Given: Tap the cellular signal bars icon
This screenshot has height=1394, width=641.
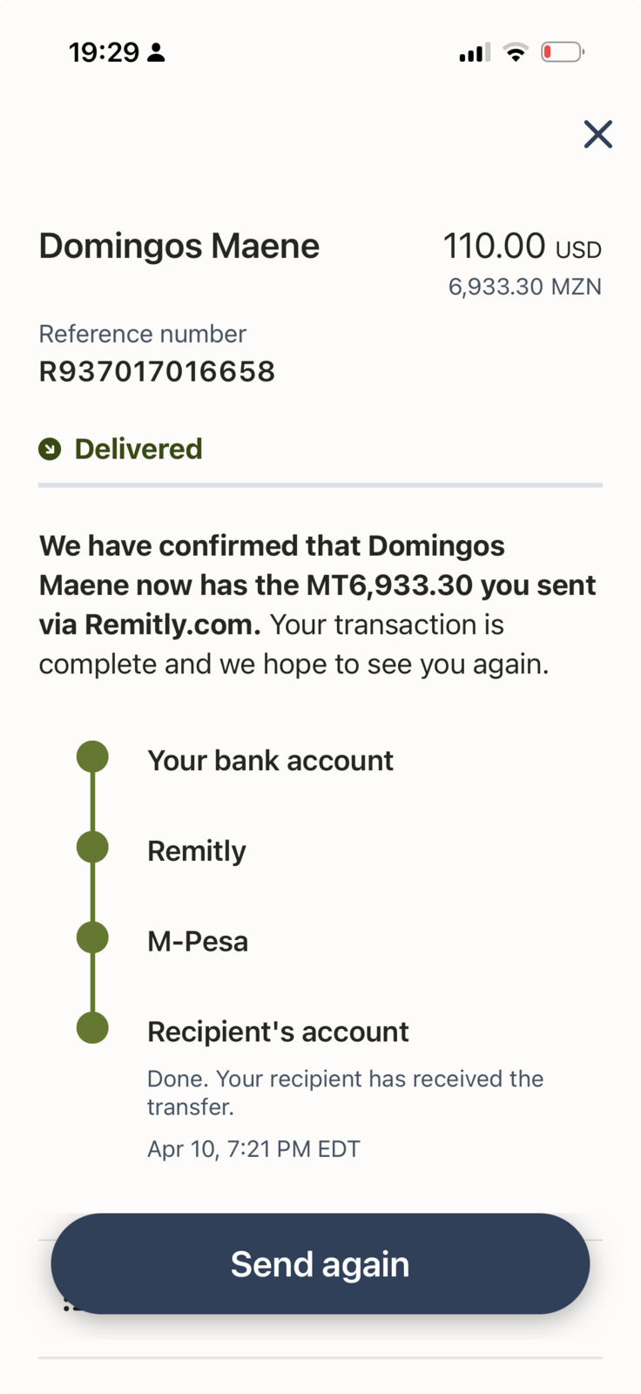Looking at the screenshot, I should pos(475,52).
